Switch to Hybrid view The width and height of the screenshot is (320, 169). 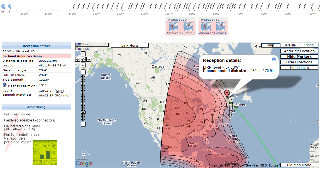point(309,45)
